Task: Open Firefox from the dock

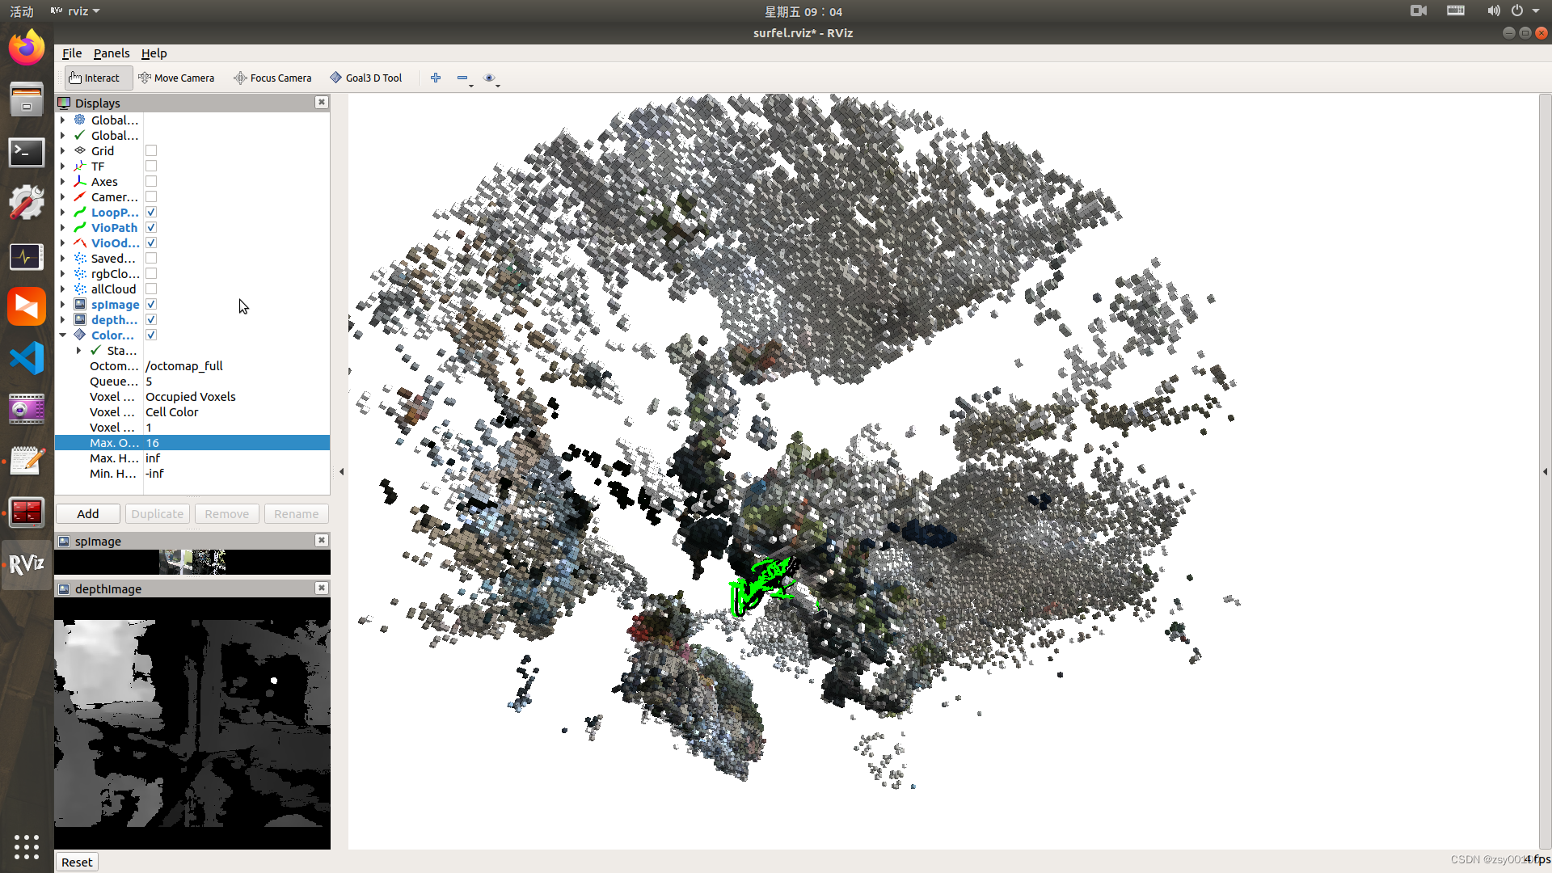Action: click(27, 48)
